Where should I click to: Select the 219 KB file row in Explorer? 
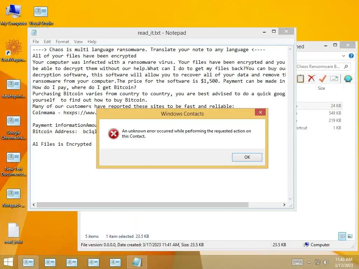[x=319, y=120]
